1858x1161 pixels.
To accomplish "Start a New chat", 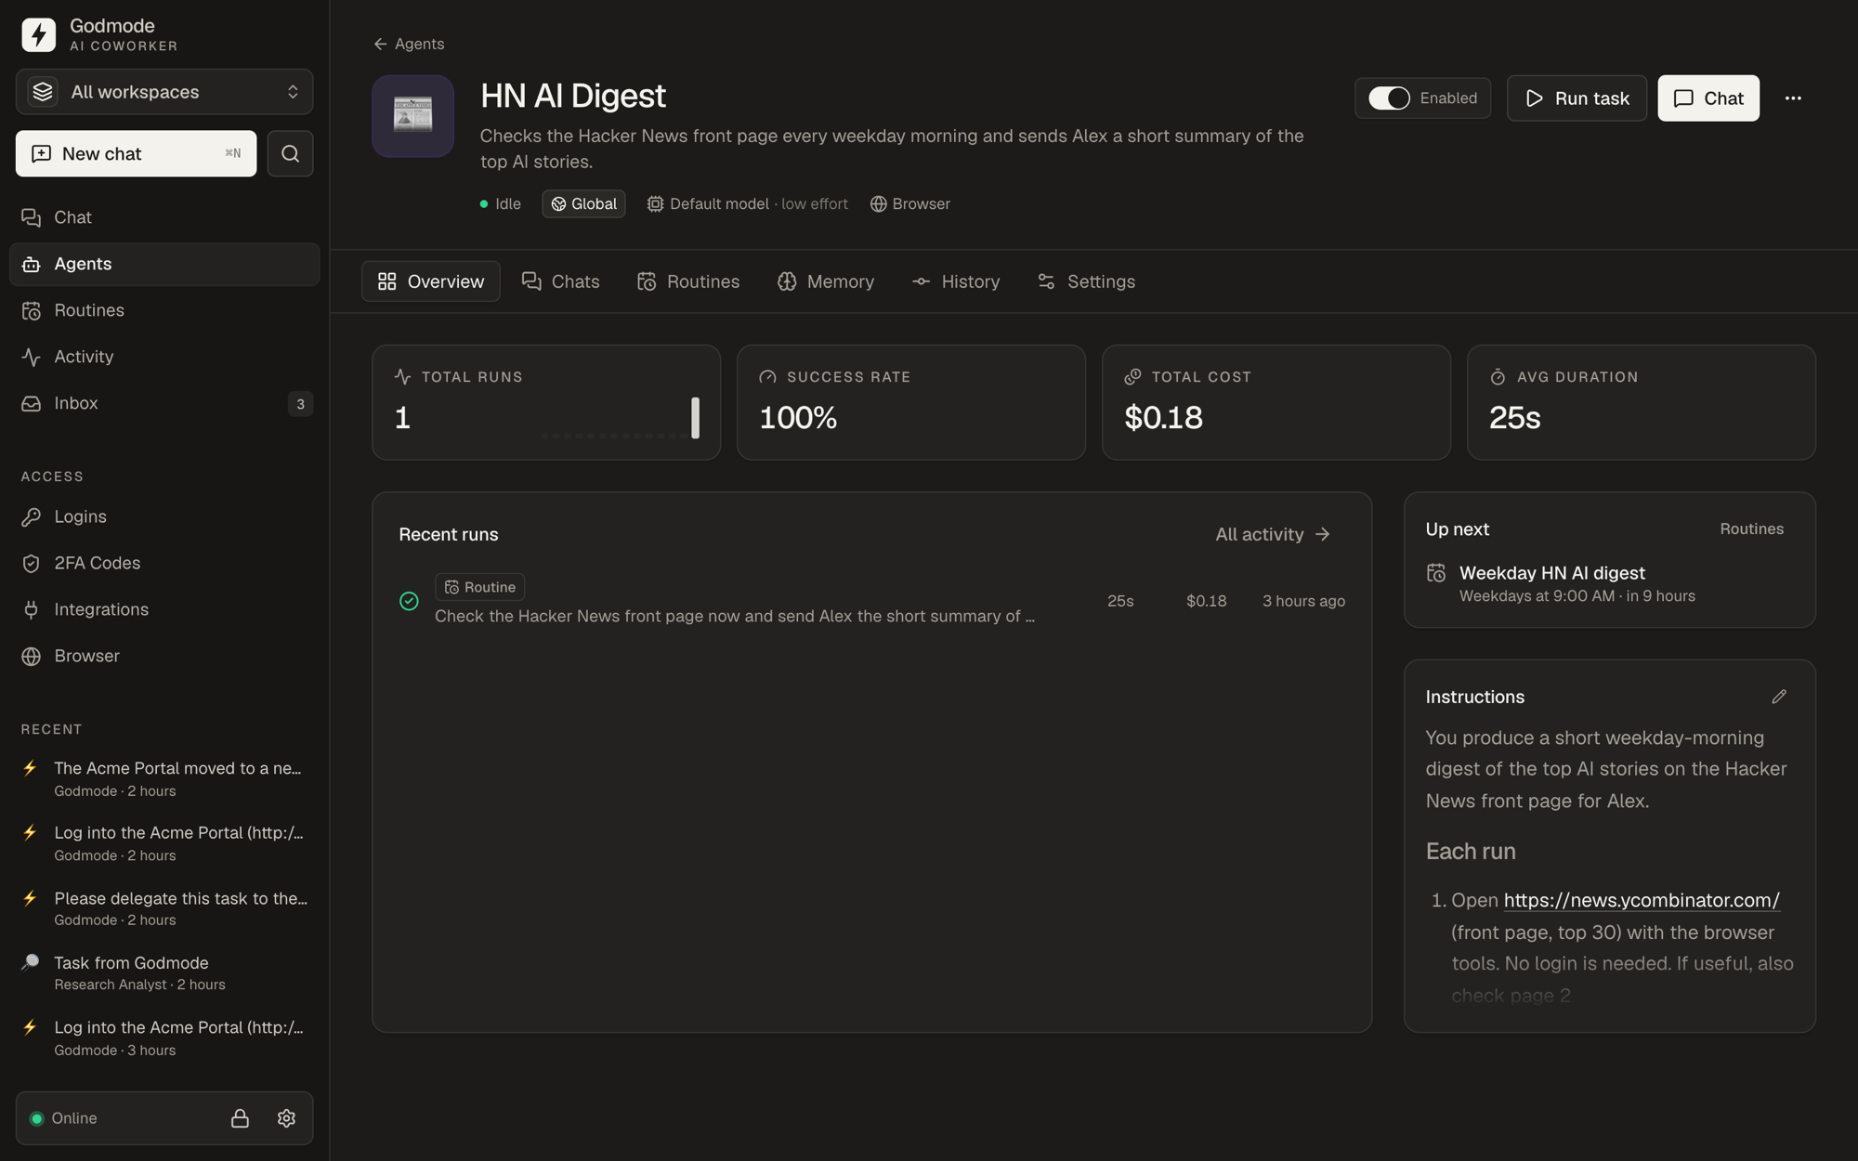I will click(137, 153).
